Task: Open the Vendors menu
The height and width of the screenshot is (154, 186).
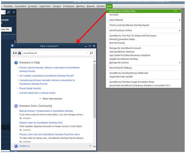Action: 57,6
